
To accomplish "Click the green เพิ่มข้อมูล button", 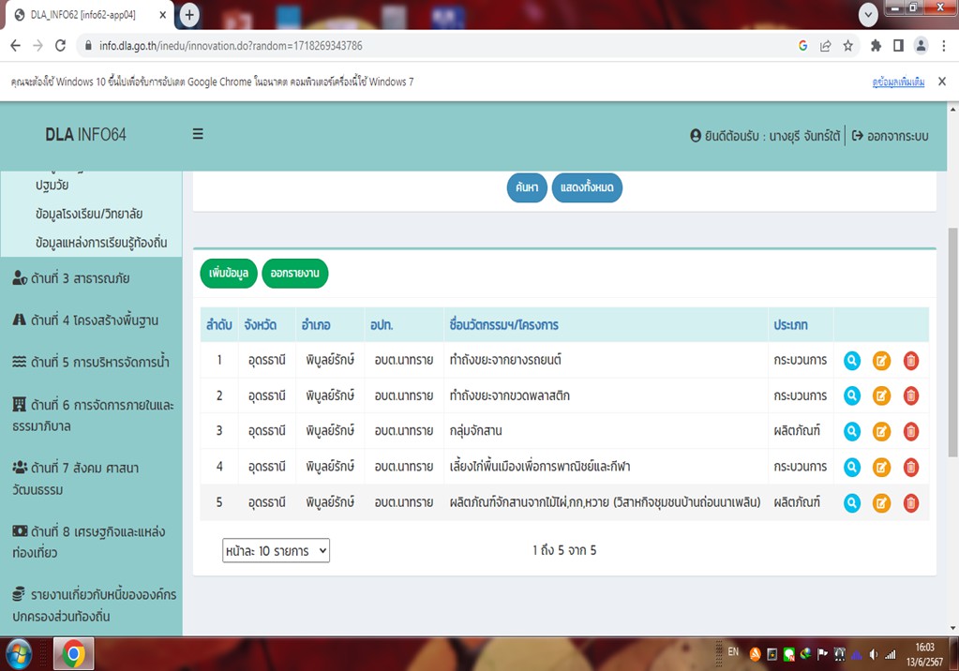I will (228, 274).
